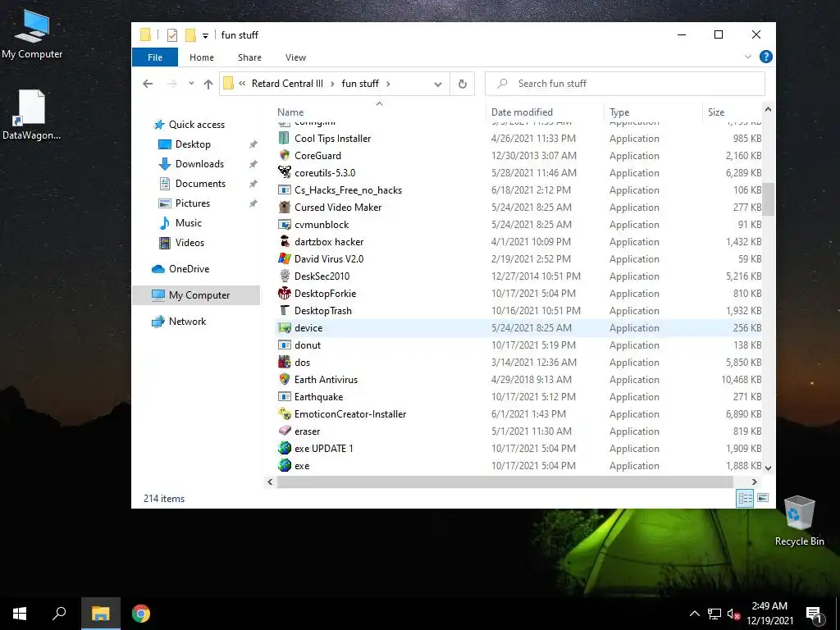840x630 pixels.
Task: Open the notification center icon
Action: click(815, 614)
